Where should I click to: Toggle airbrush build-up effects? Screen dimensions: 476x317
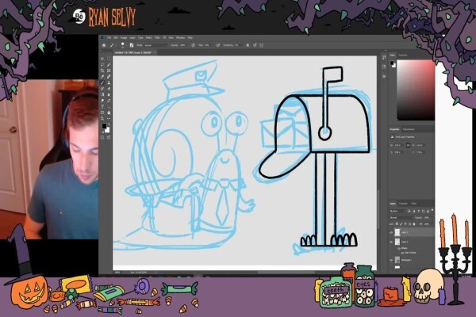217,45
